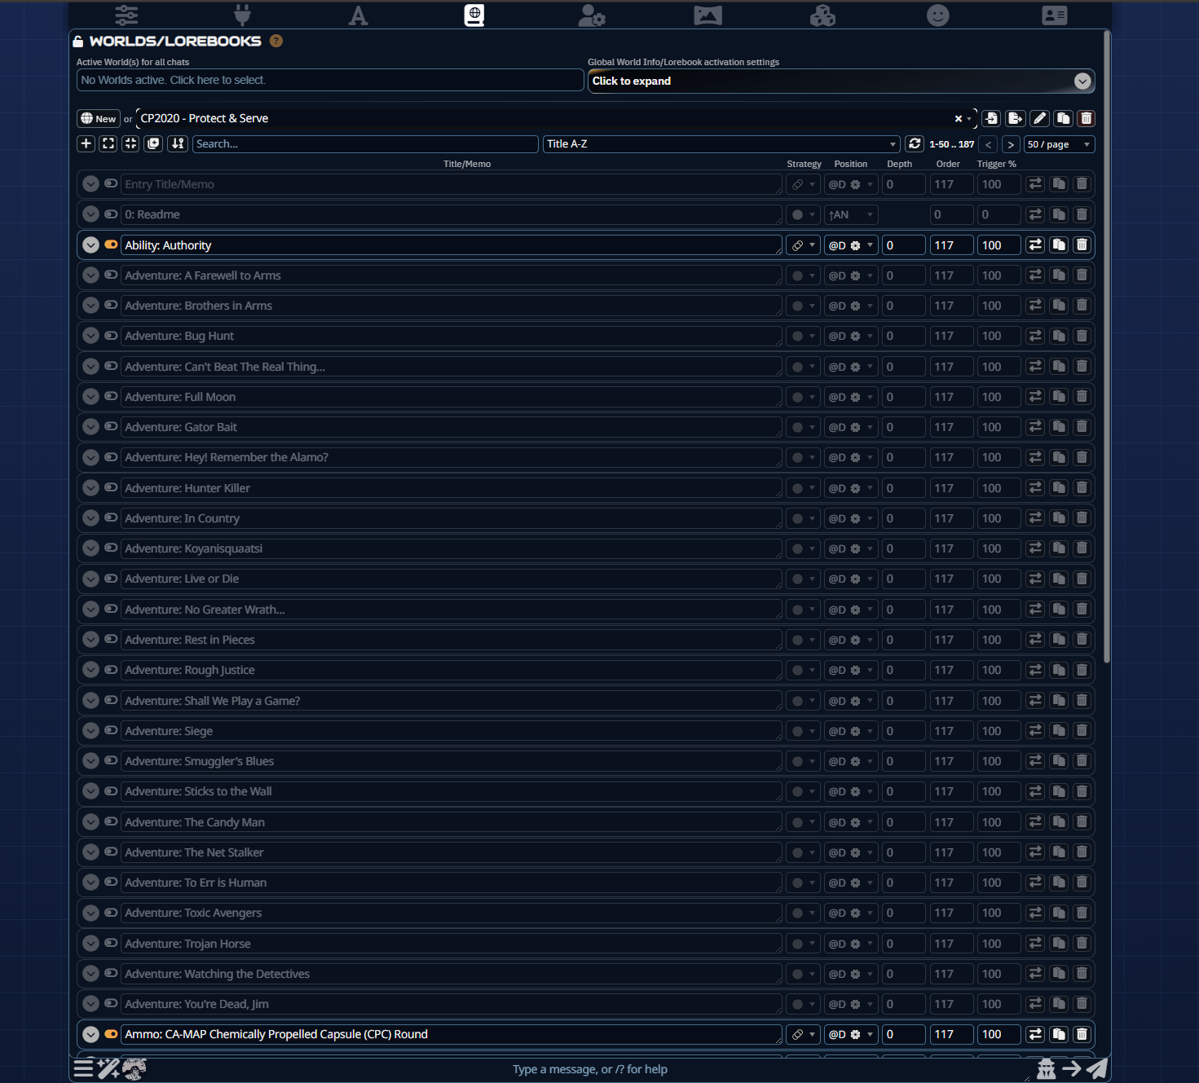Screen dimensions: 1199x1083
Task: Click the Trigger % field of Ammo: CA-MAP entry
Action: [x=998, y=1034]
